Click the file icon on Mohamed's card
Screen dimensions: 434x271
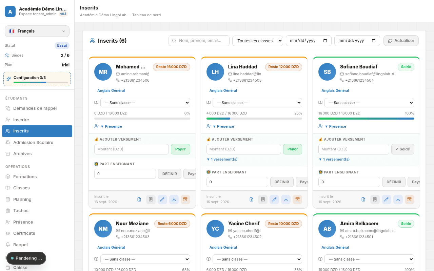pyautogui.click(x=139, y=199)
